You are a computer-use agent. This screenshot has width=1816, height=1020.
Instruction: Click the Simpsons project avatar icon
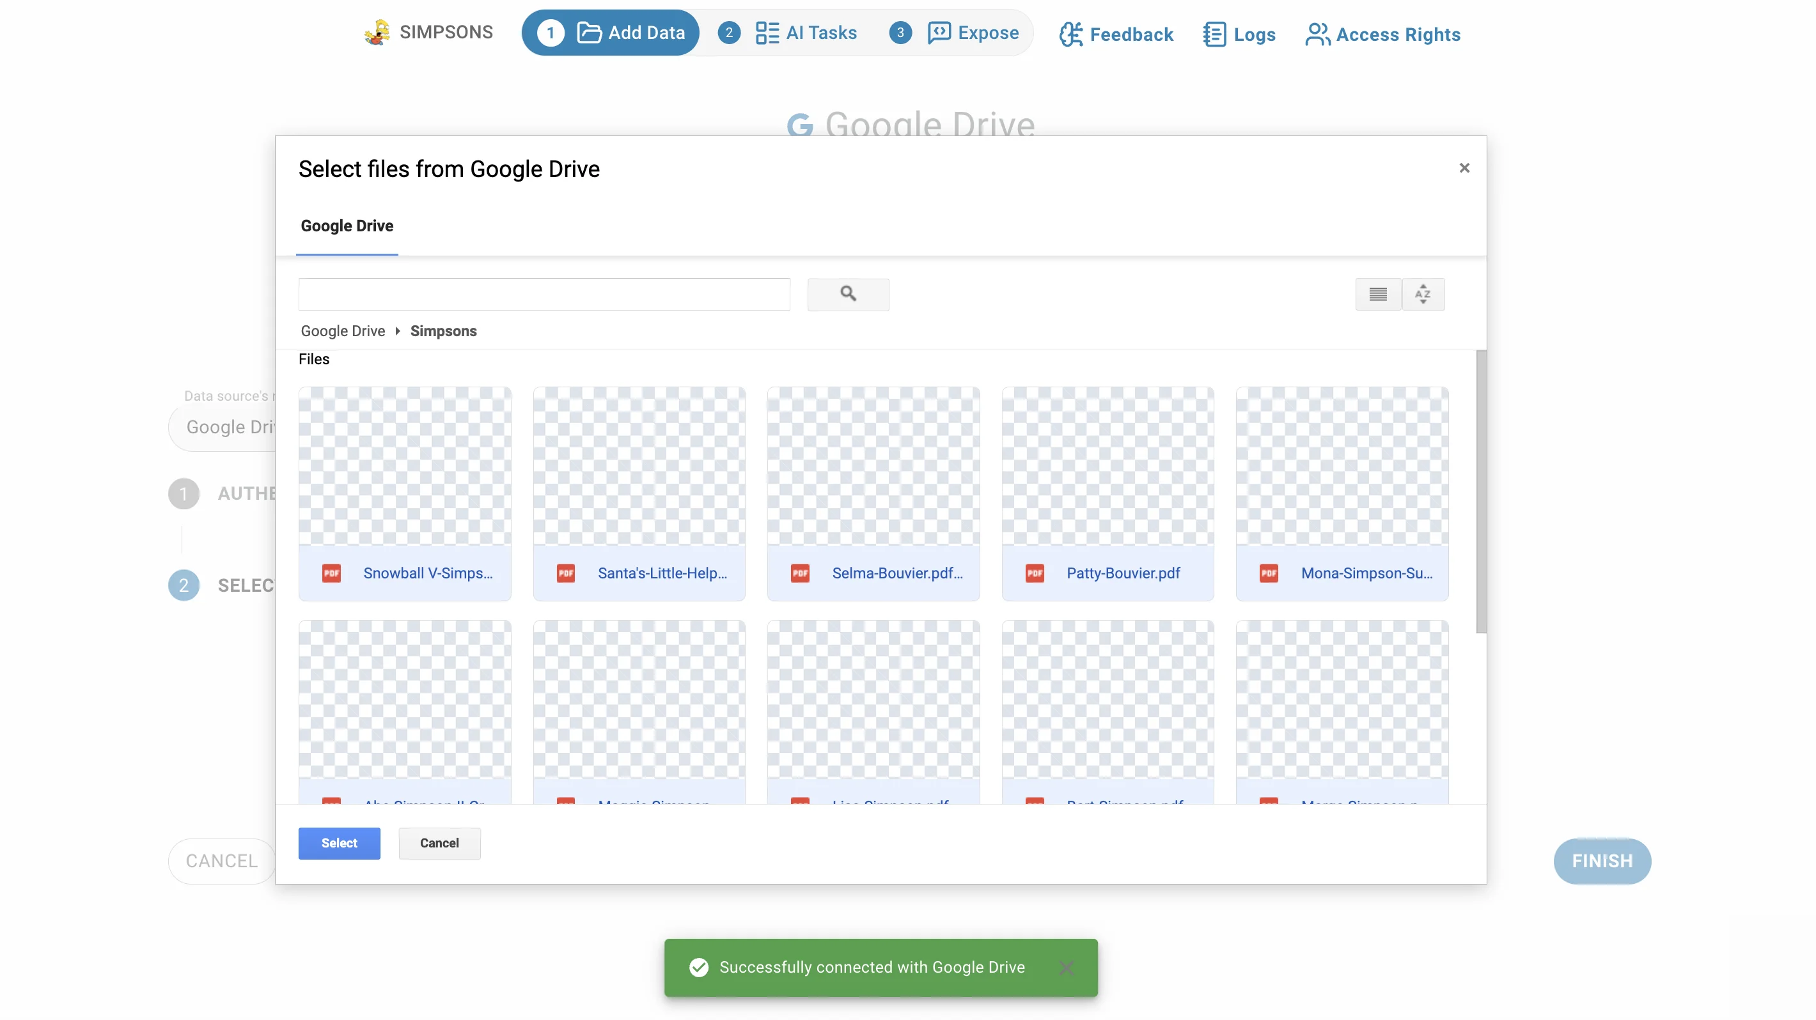pyautogui.click(x=377, y=33)
